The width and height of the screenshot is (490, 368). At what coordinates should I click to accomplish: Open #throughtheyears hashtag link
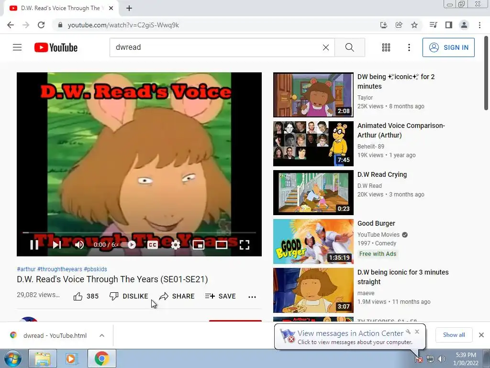point(60,269)
